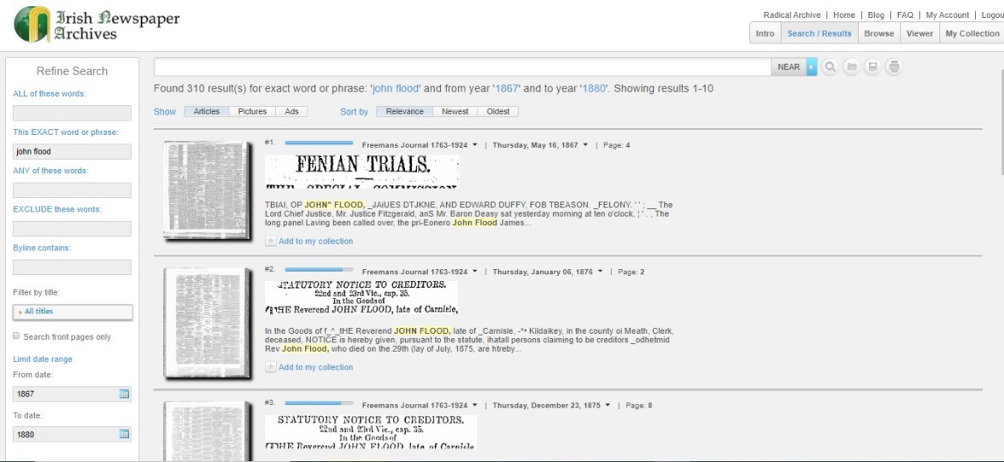Click 'Limit date range' label
The width and height of the screenshot is (1004, 462).
(43, 359)
